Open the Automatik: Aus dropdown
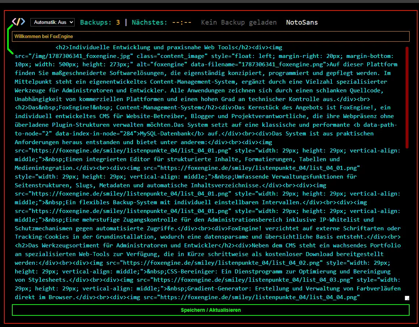The width and height of the screenshot is (419, 327). click(53, 22)
